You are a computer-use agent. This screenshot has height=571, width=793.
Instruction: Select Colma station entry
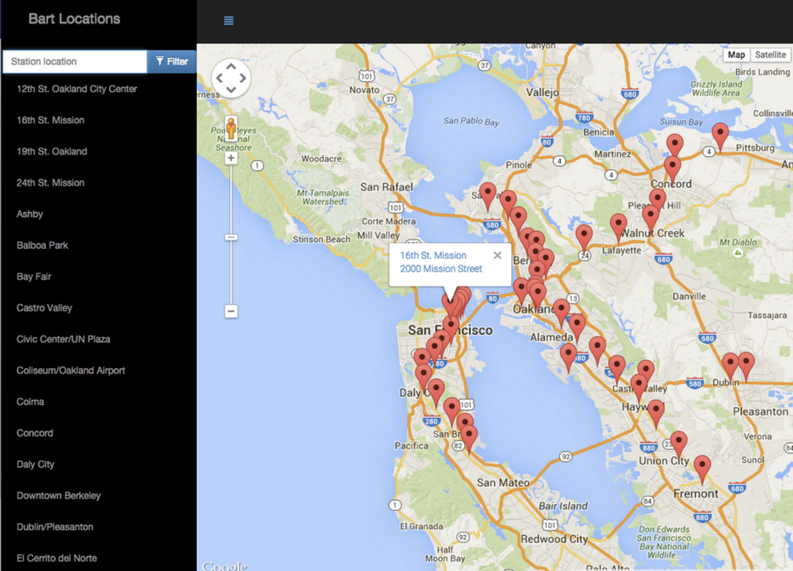(x=31, y=401)
